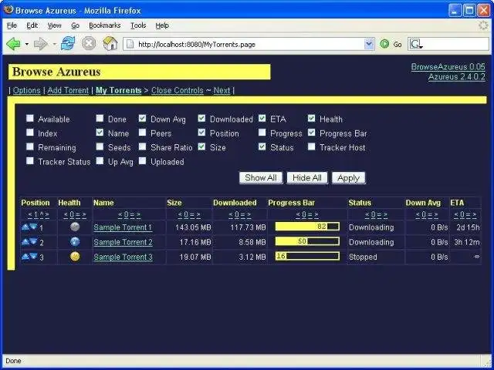Move Sample Torrent 2 up with up arrow
The height and width of the screenshot is (370, 494).
point(25,241)
